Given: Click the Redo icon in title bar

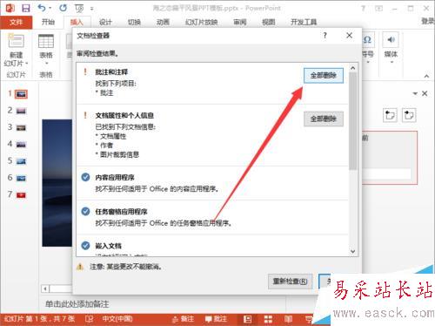Looking at the screenshot, I should 63,8.
